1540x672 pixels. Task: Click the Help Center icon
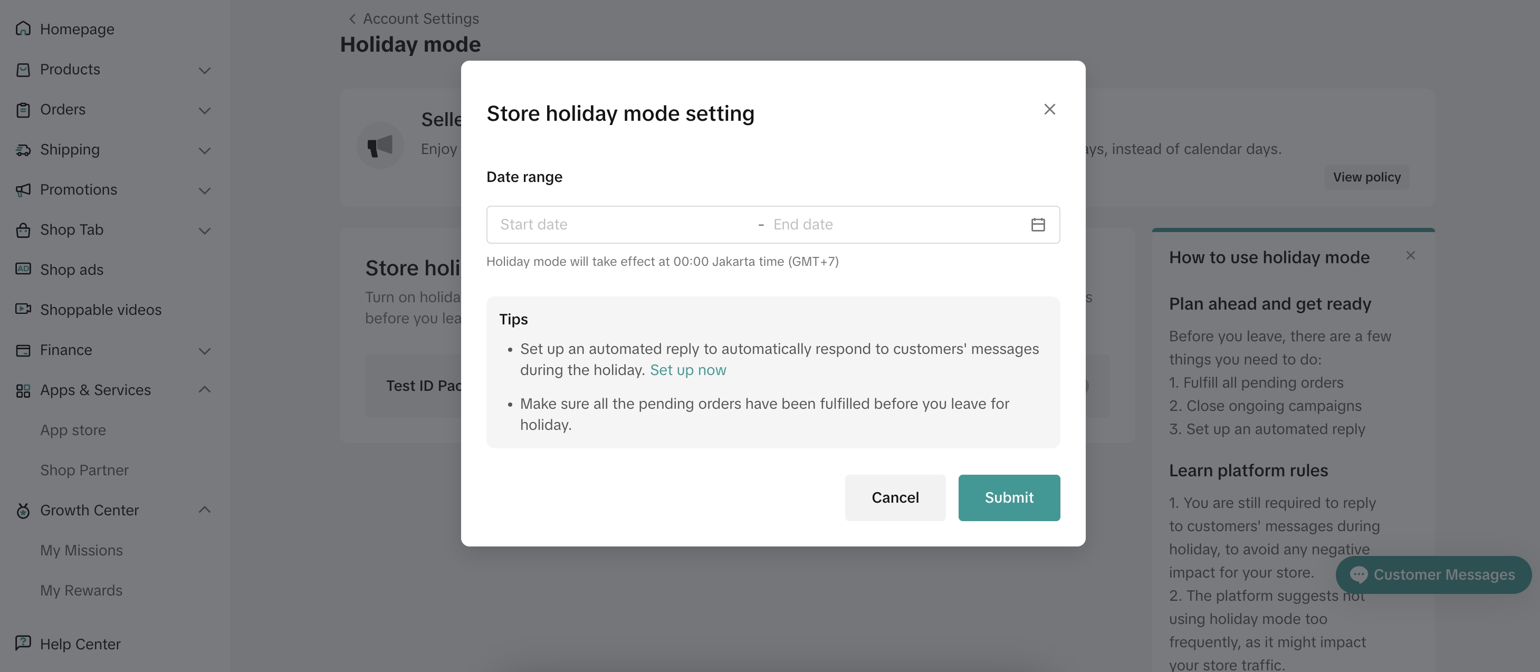(x=23, y=644)
